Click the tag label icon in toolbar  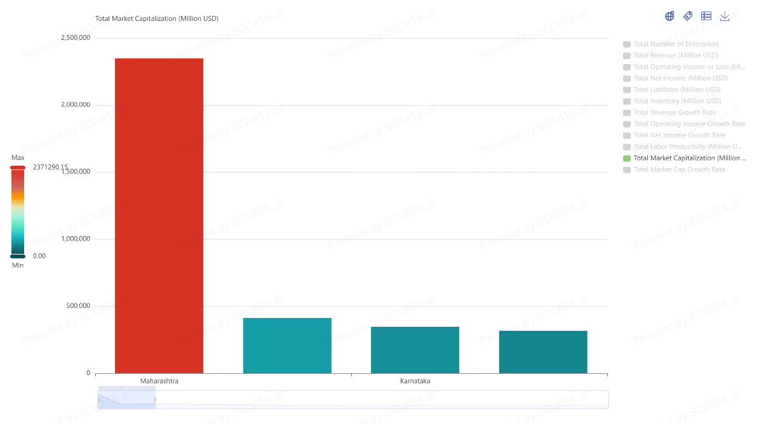[x=688, y=17]
